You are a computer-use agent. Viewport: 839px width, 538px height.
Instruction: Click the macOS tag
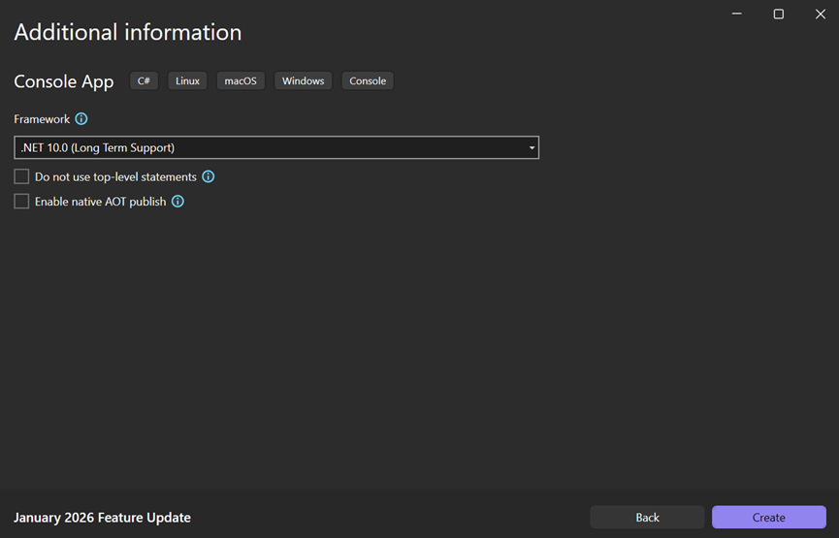(x=241, y=80)
